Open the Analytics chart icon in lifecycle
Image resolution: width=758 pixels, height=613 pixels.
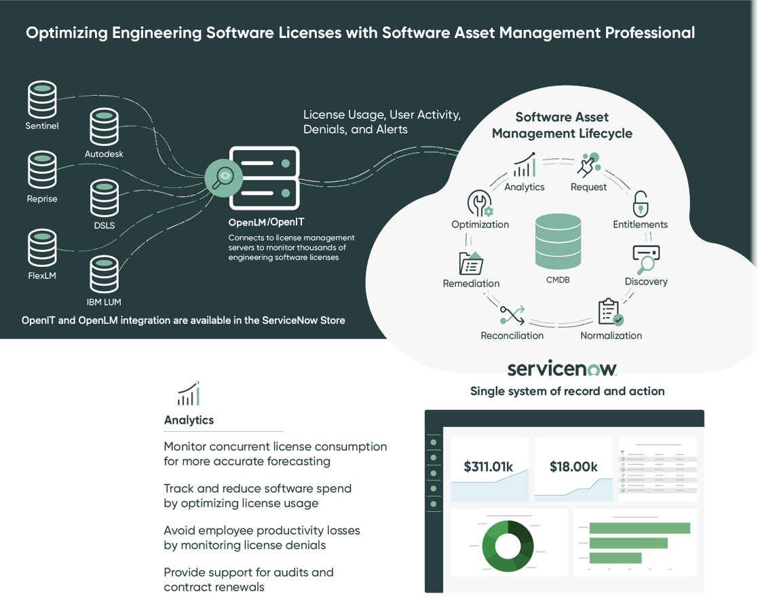coord(525,165)
